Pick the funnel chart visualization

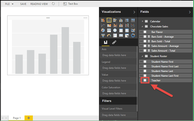click(x=103, y=36)
